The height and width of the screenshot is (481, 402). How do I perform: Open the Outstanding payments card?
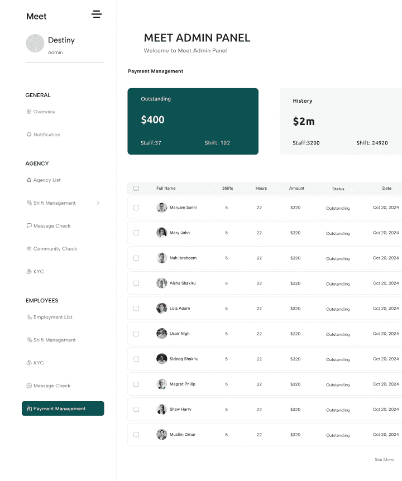point(193,121)
